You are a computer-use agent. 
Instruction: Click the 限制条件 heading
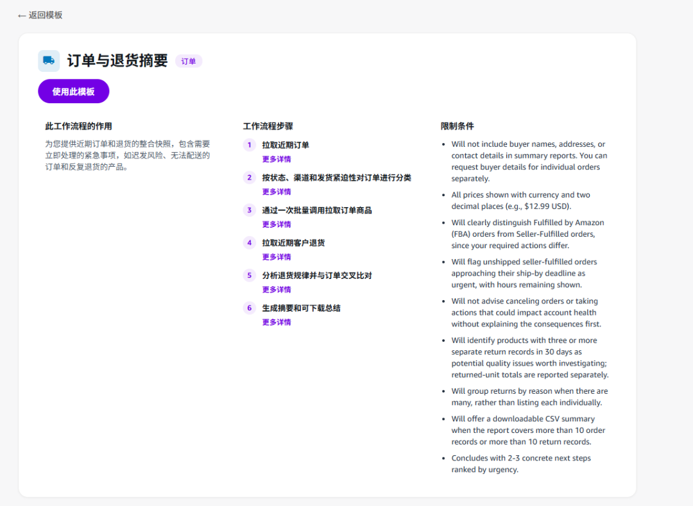458,126
